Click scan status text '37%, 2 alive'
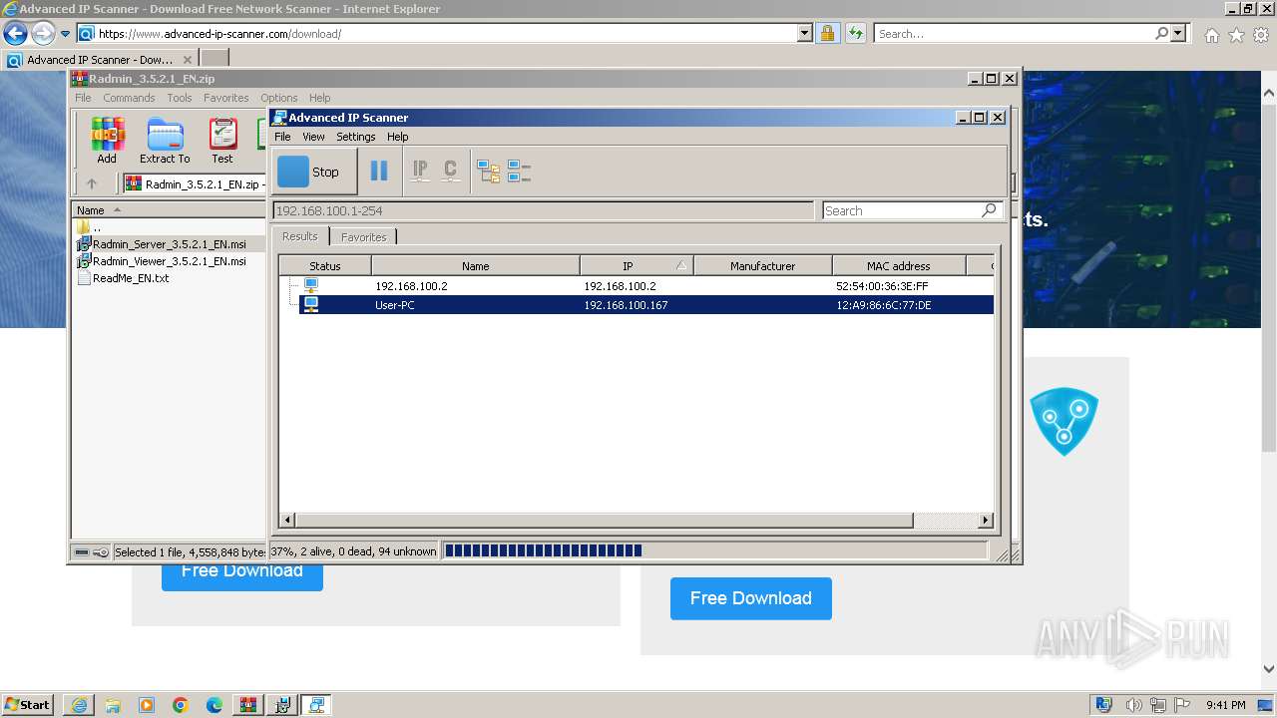Viewport: 1277px width, 718px height. point(352,550)
